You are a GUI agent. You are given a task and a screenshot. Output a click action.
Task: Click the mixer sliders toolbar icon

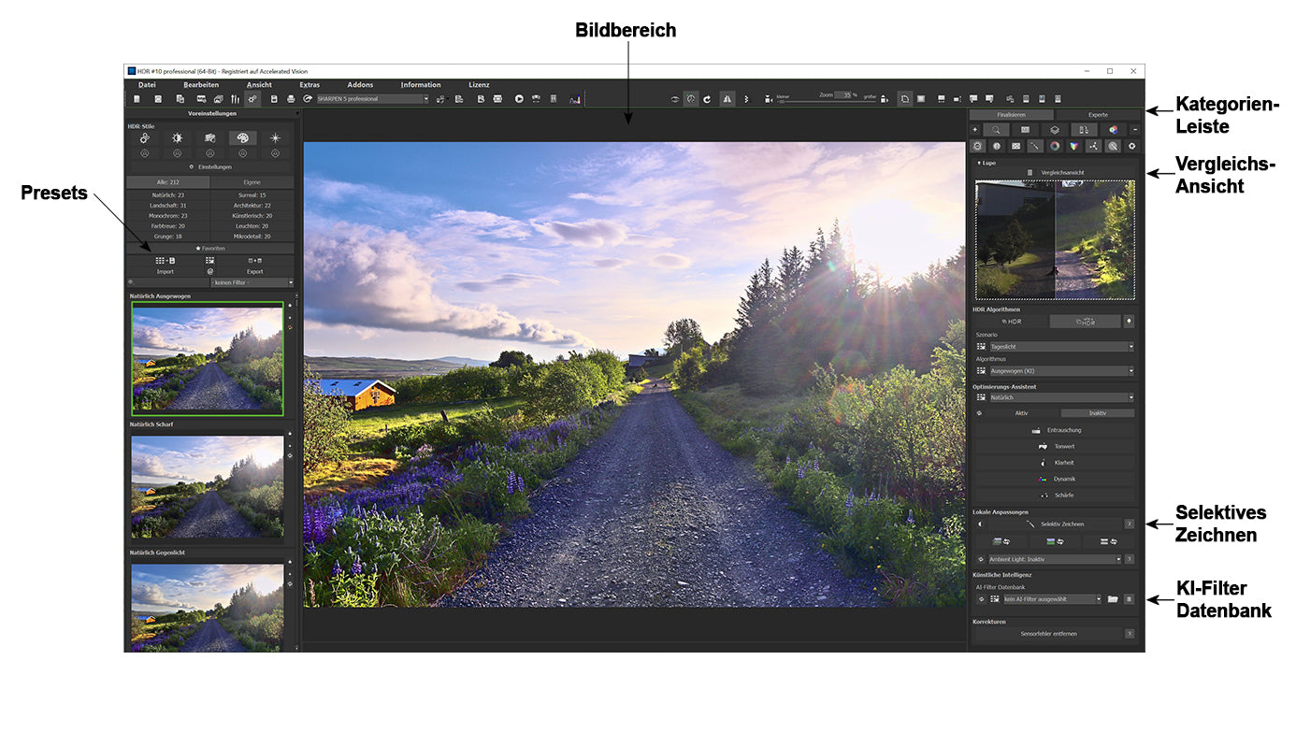(x=235, y=99)
